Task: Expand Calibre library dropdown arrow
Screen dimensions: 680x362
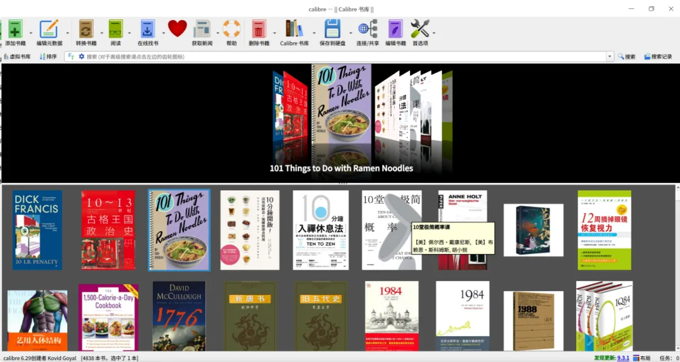Action: 314,33
